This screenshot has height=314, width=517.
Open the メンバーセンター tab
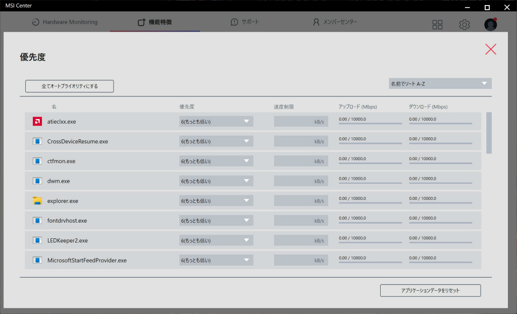tap(335, 22)
